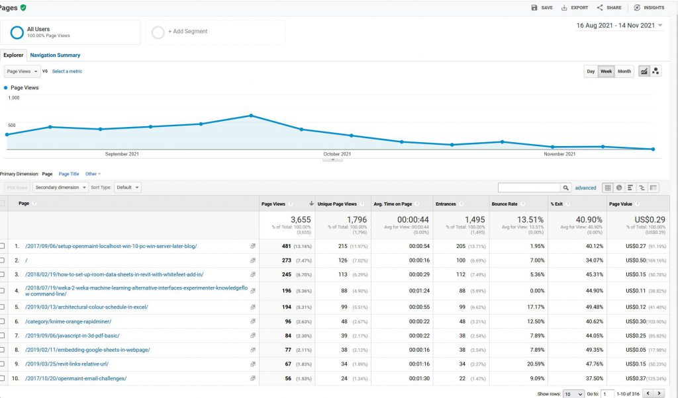Switch to the Navigation Summary tab
This screenshot has height=398, width=678.
pos(55,56)
